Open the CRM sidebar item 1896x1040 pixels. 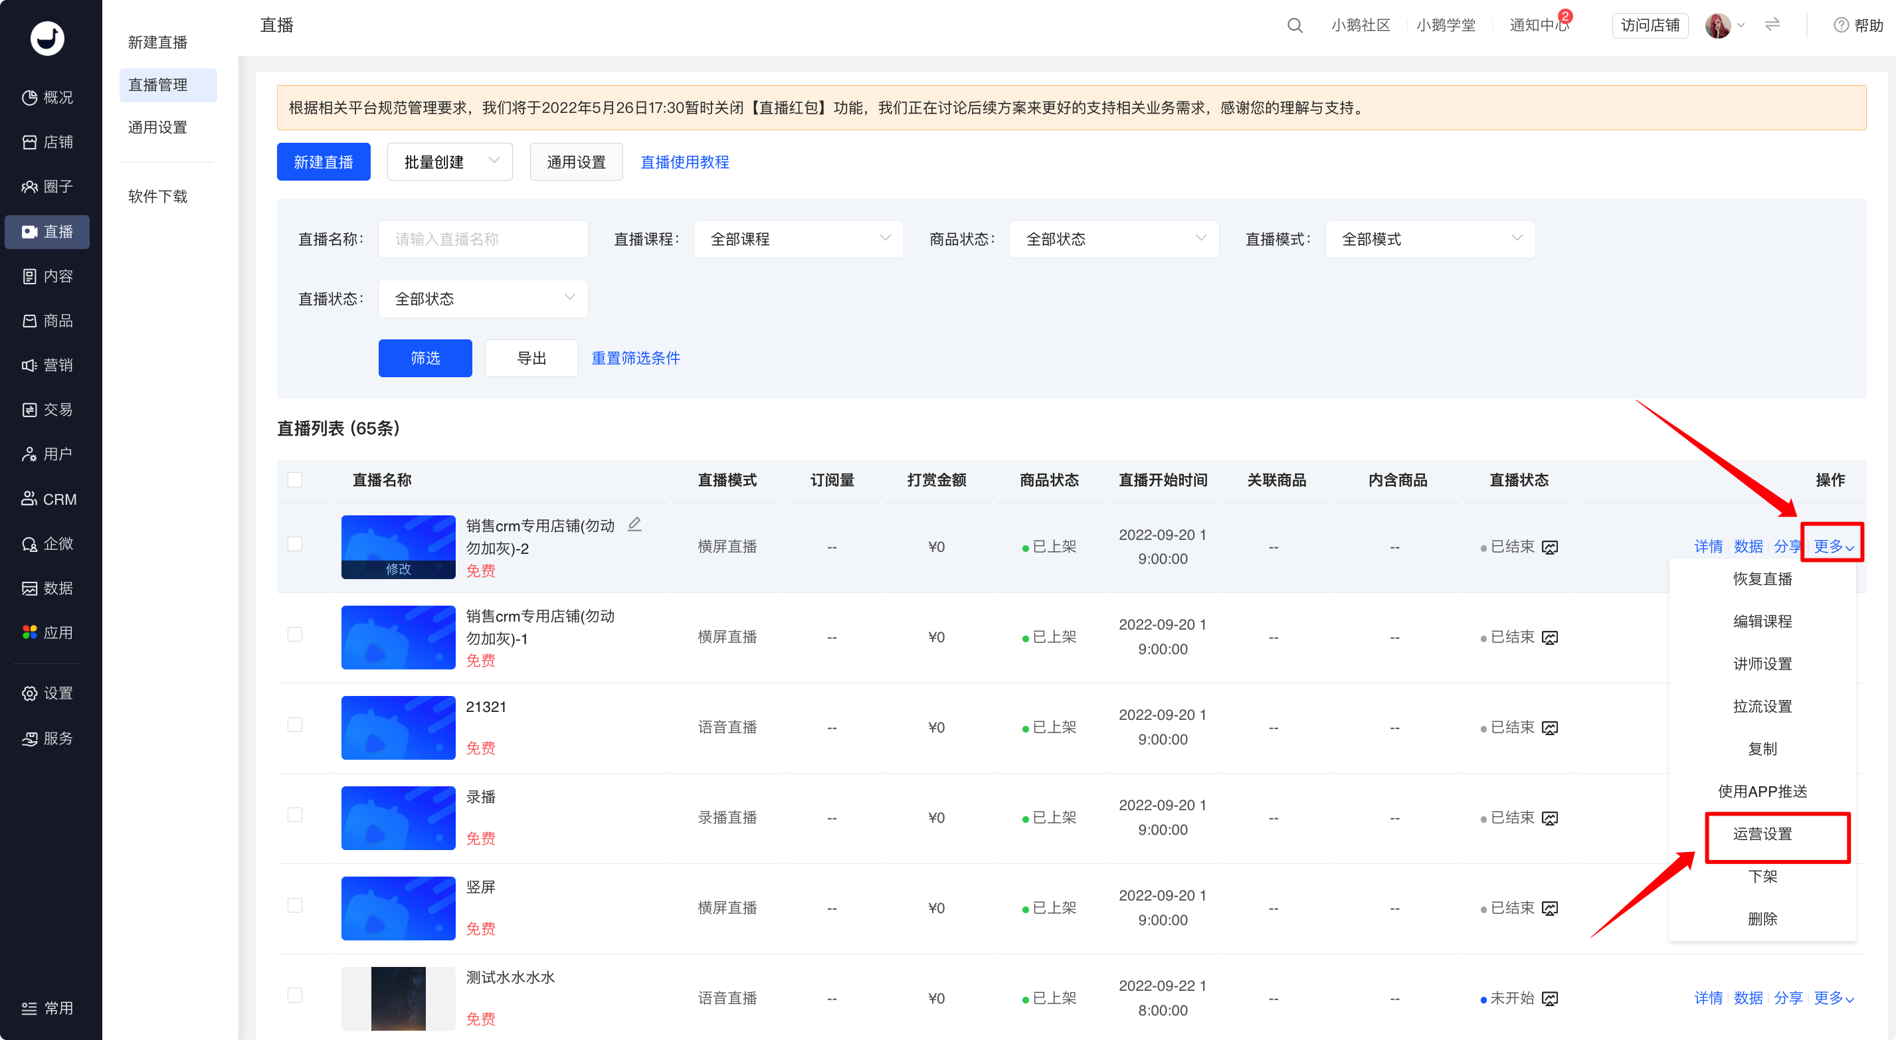(47, 499)
